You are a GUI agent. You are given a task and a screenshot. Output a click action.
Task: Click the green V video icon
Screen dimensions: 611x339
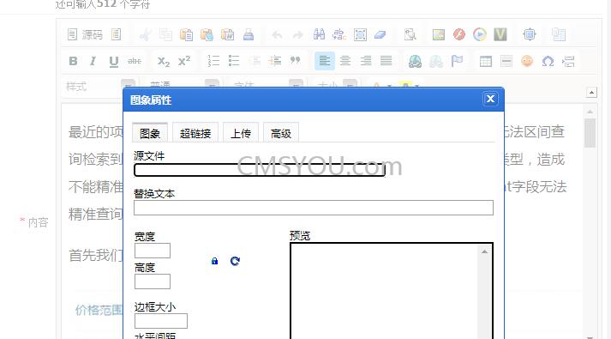point(500,34)
